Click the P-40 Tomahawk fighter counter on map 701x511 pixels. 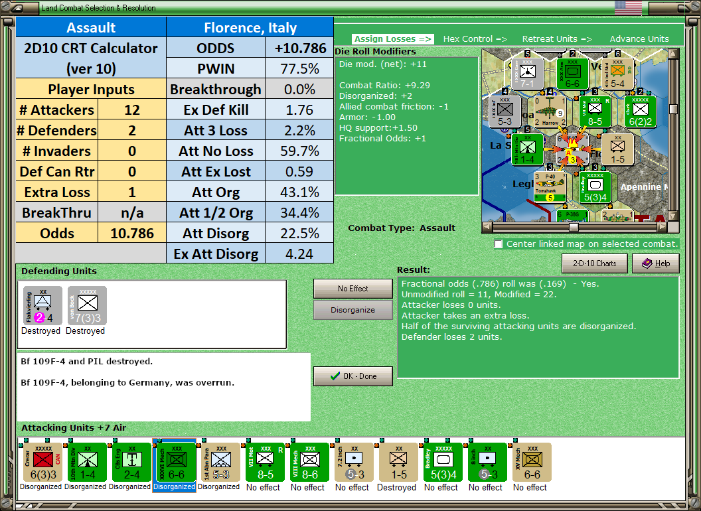[550, 187]
